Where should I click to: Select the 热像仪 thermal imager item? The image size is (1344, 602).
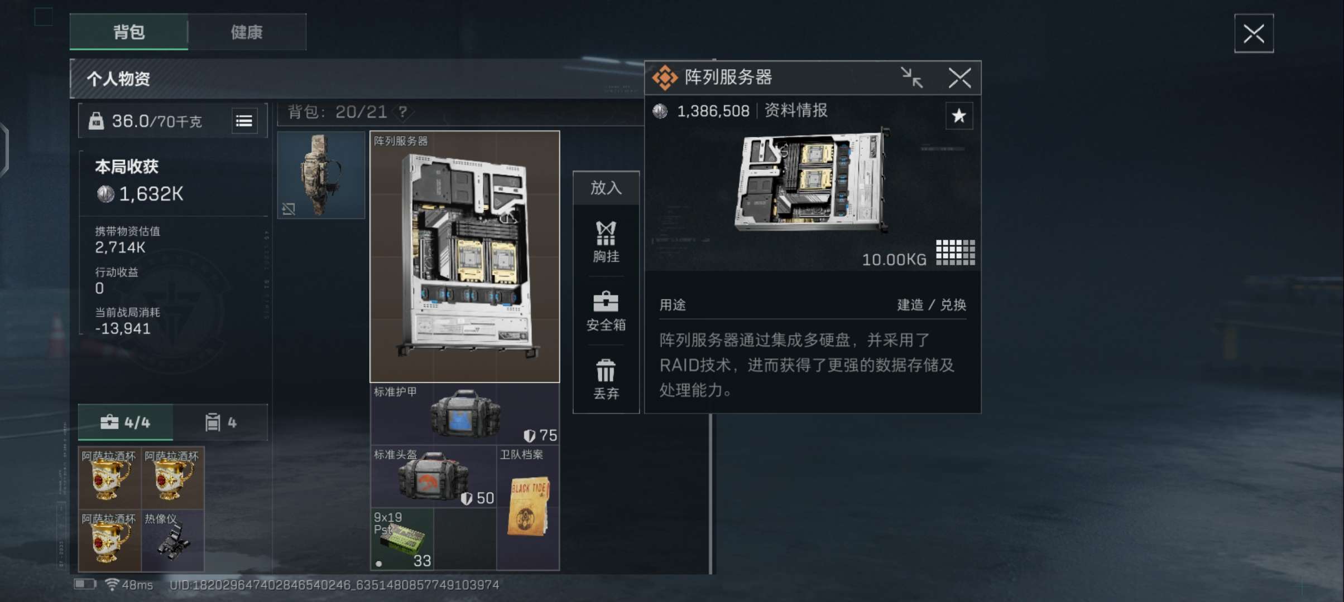pos(173,540)
